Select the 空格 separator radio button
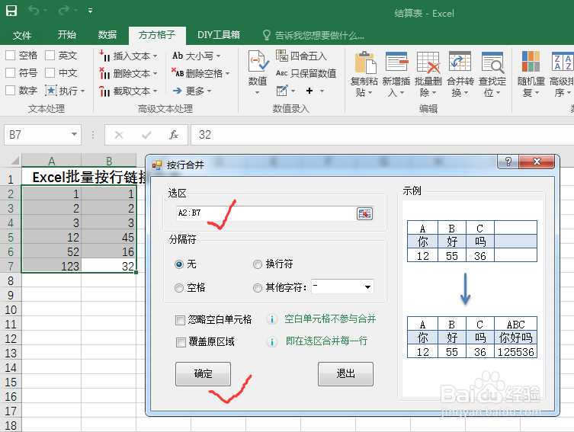Viewport: 574px width, 432px height. (x=179, y=288)
